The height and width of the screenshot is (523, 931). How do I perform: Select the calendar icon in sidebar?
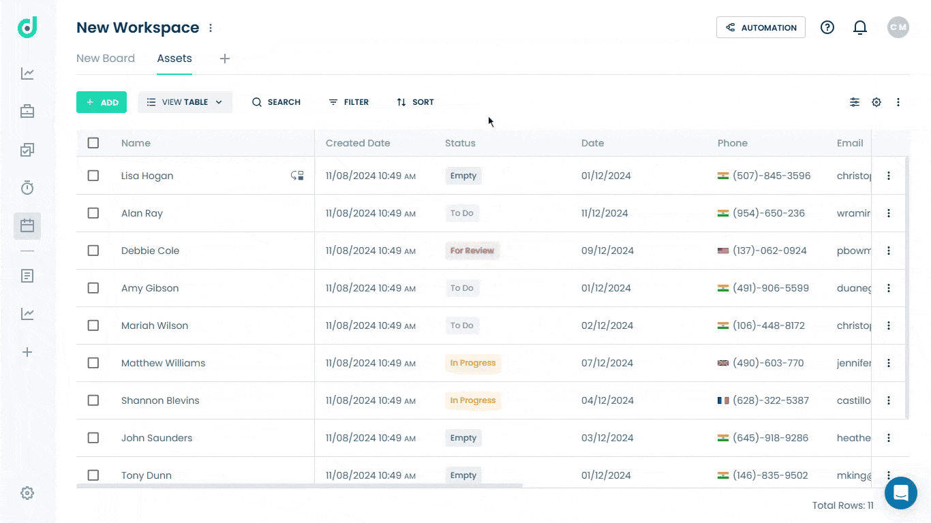pyautogui.click(x=27, y=225)
